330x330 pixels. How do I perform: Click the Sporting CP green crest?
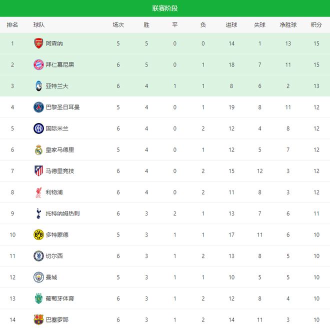38,298
